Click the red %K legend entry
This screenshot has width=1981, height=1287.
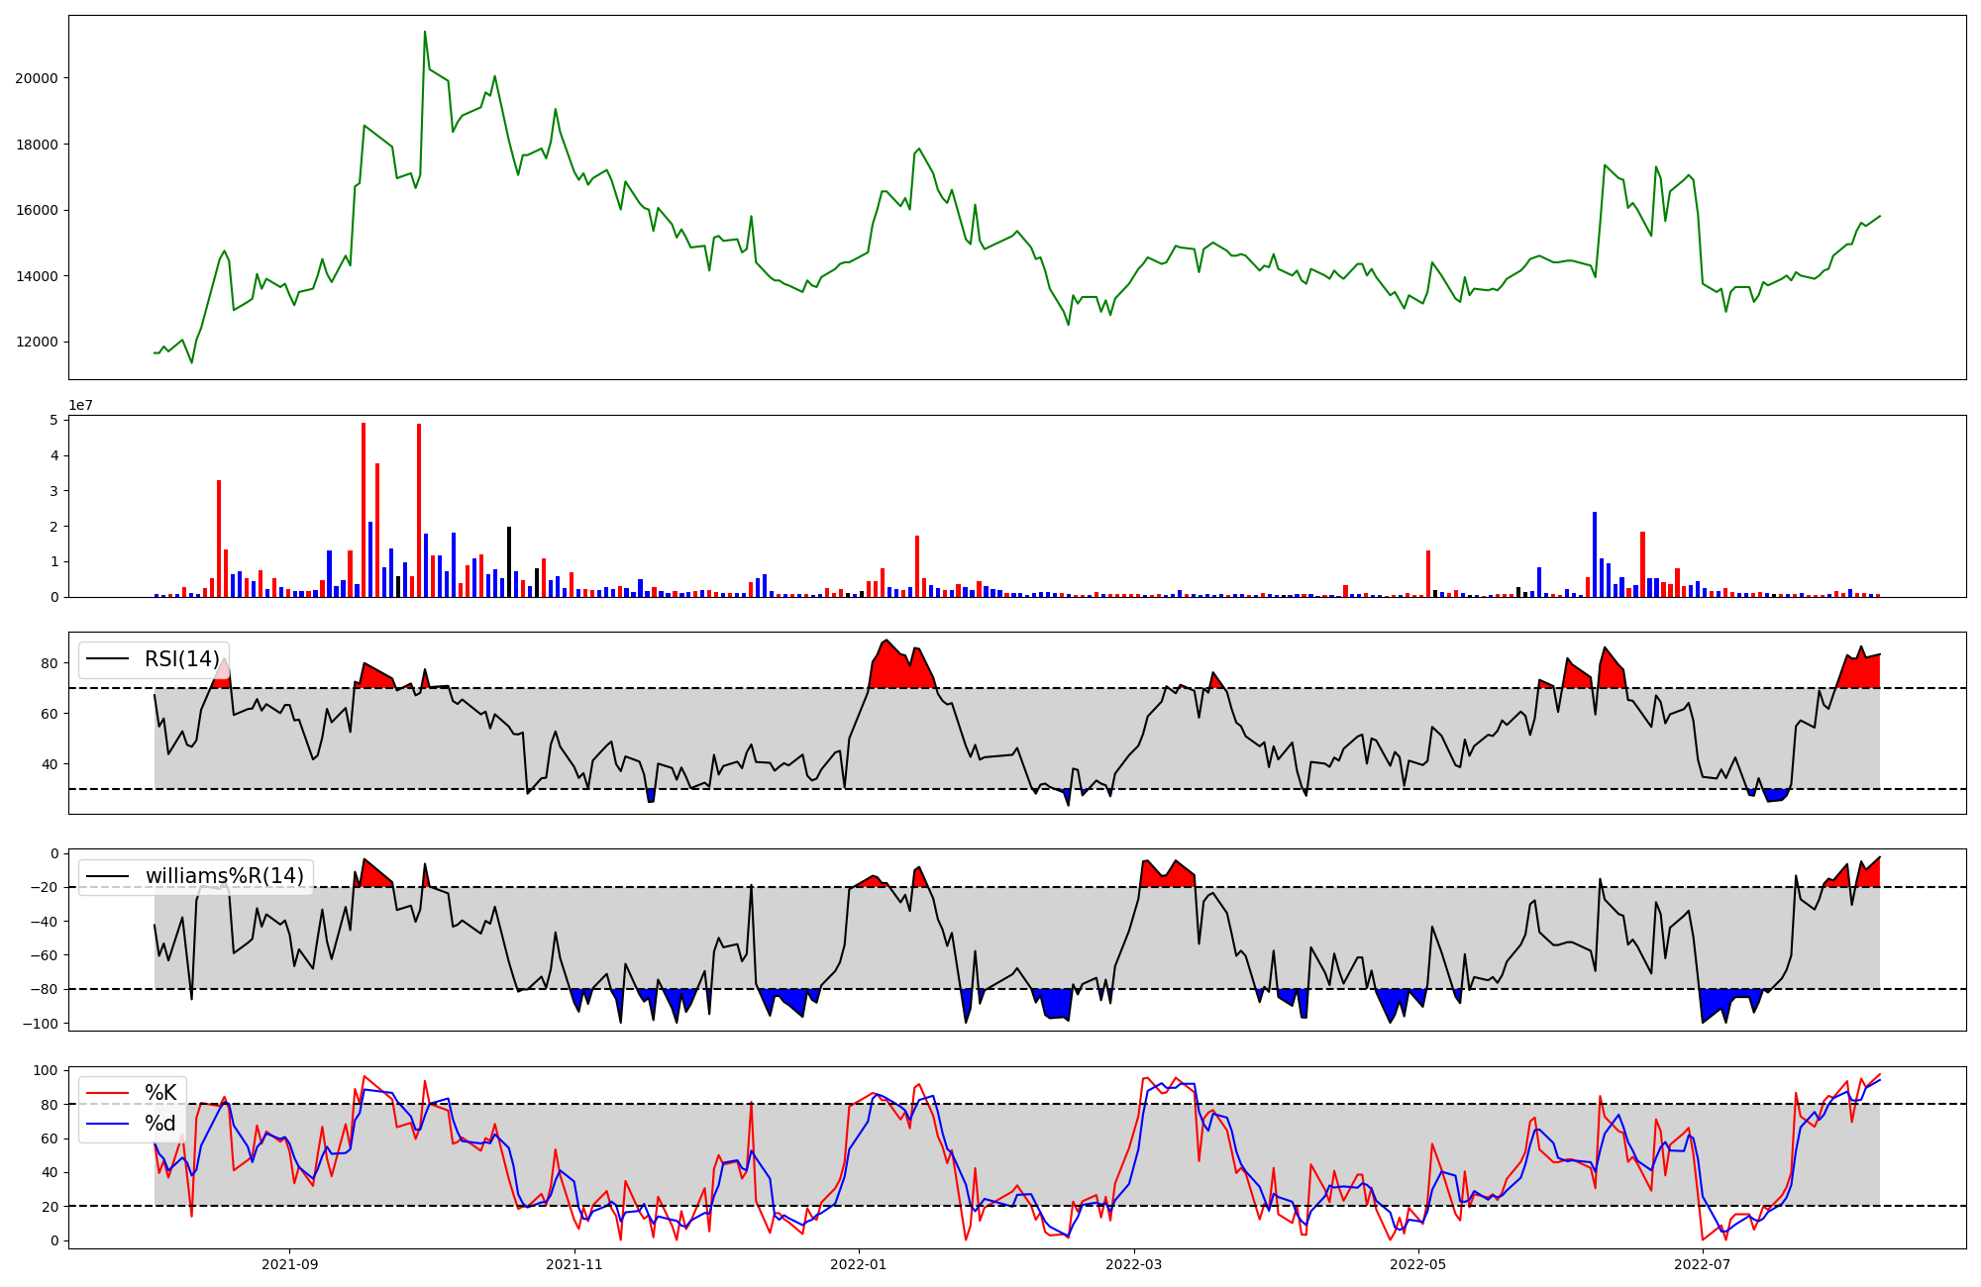[x=159, y=1093]
